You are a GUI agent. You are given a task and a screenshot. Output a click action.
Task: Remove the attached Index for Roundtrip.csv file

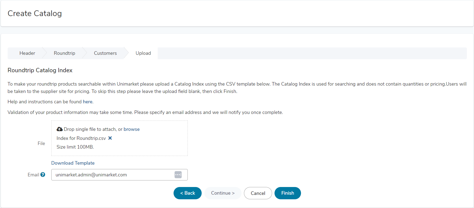click(x=110, y=138)
